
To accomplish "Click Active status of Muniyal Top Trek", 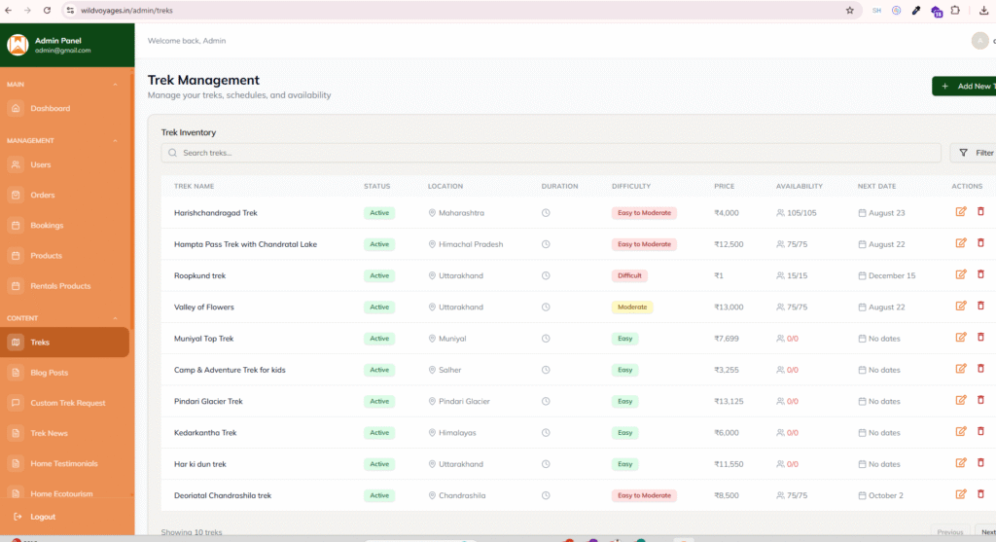I will coord(379,339).
